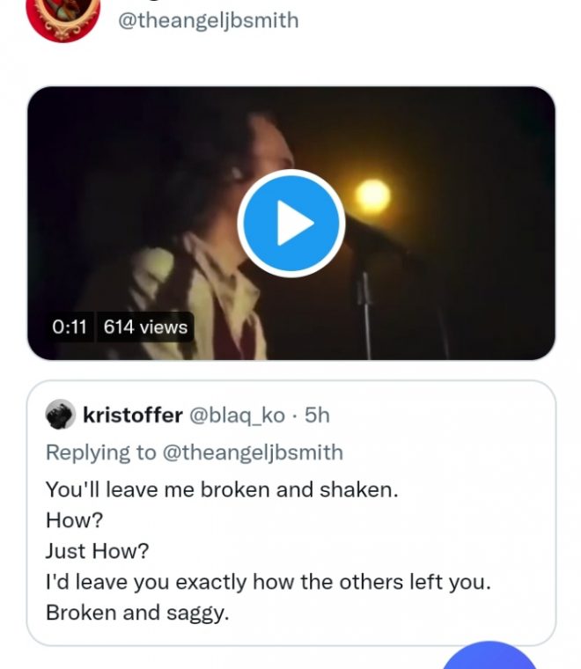
Task: Click the line reading only "How?"
Action: click(68, 520)
